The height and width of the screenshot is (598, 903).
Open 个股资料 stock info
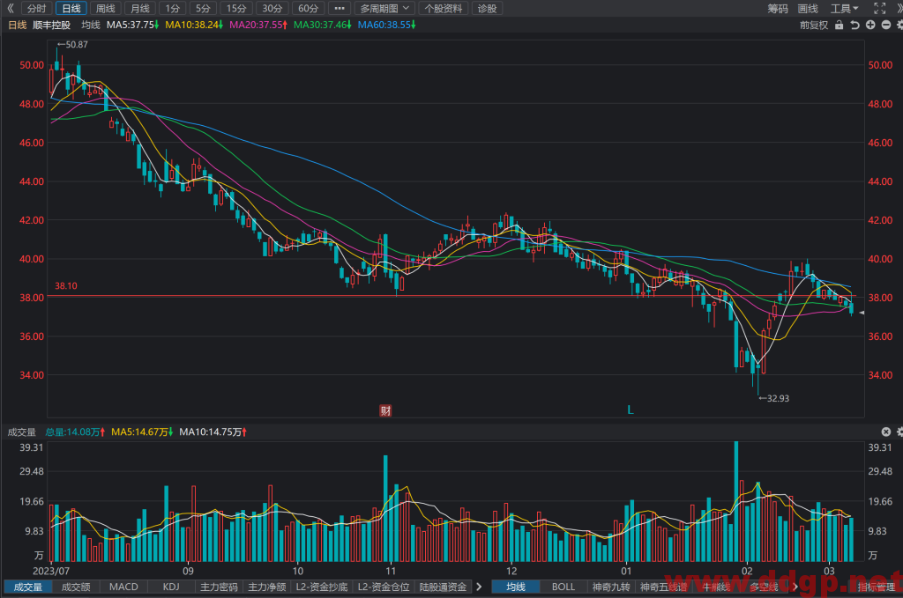point(444,8)
